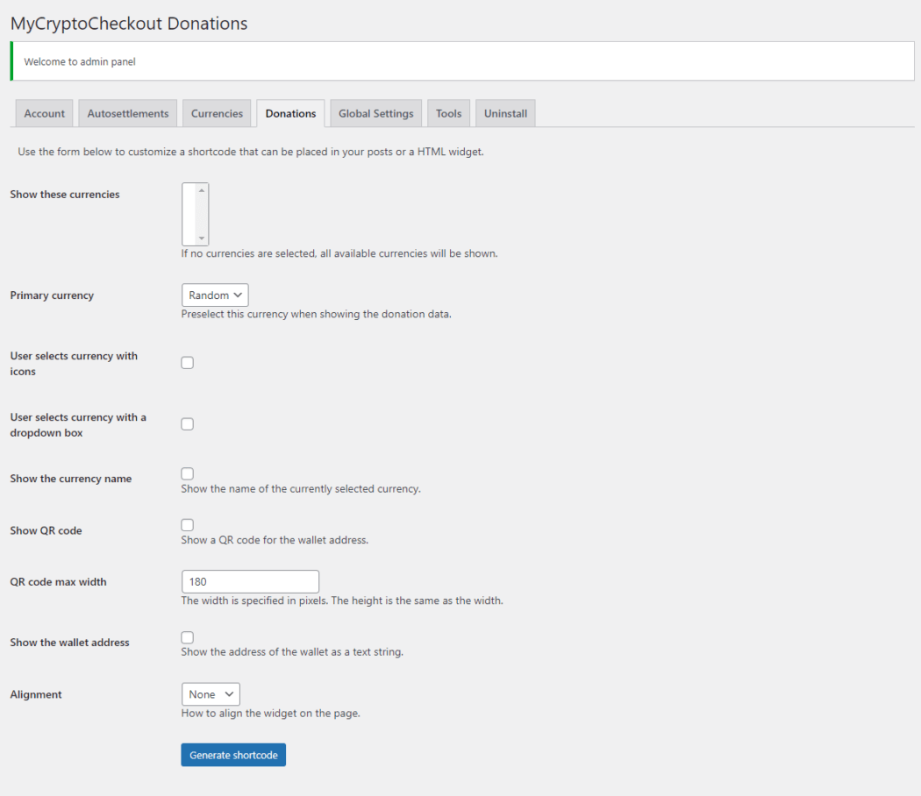Screen dimensions: 921x796
Task: Switch to the Uninstall tab
Action: pos(505,114)
